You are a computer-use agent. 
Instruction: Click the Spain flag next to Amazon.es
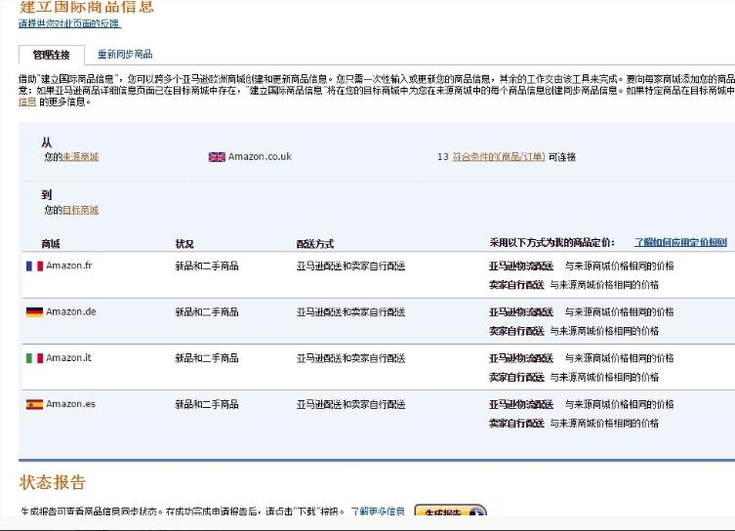(35, 404)
